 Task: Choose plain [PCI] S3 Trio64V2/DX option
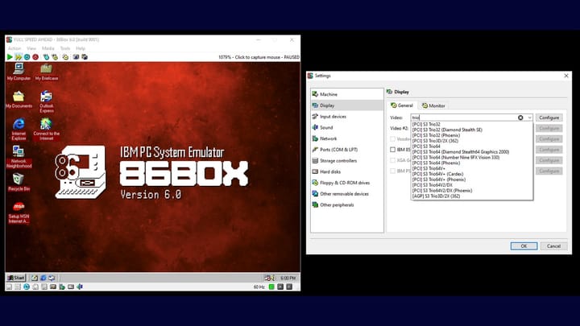[471, 185]
